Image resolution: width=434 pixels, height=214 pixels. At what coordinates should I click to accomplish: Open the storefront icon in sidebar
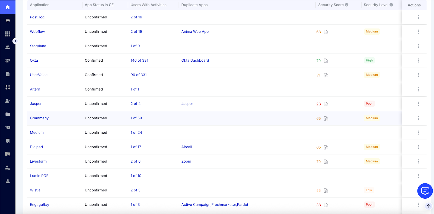pos(8,21)
